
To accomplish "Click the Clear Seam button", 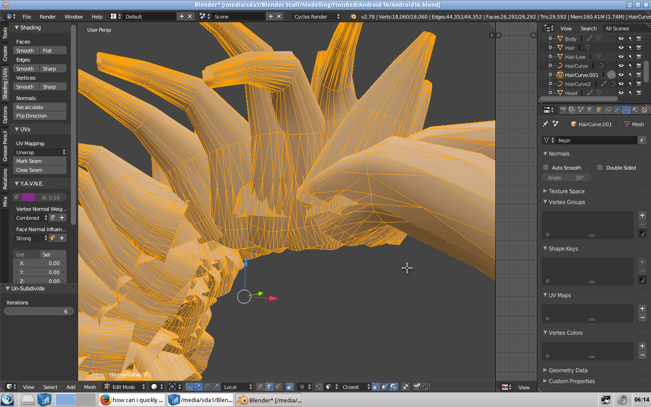I will click(x=40, y=170).
